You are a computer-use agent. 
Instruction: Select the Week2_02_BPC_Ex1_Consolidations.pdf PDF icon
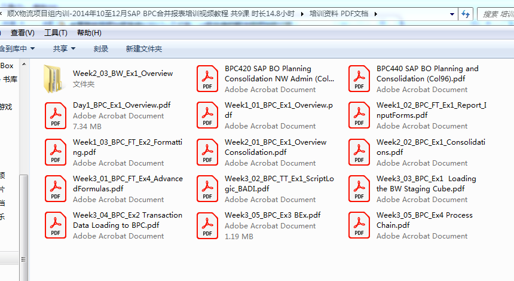(359, 152)
